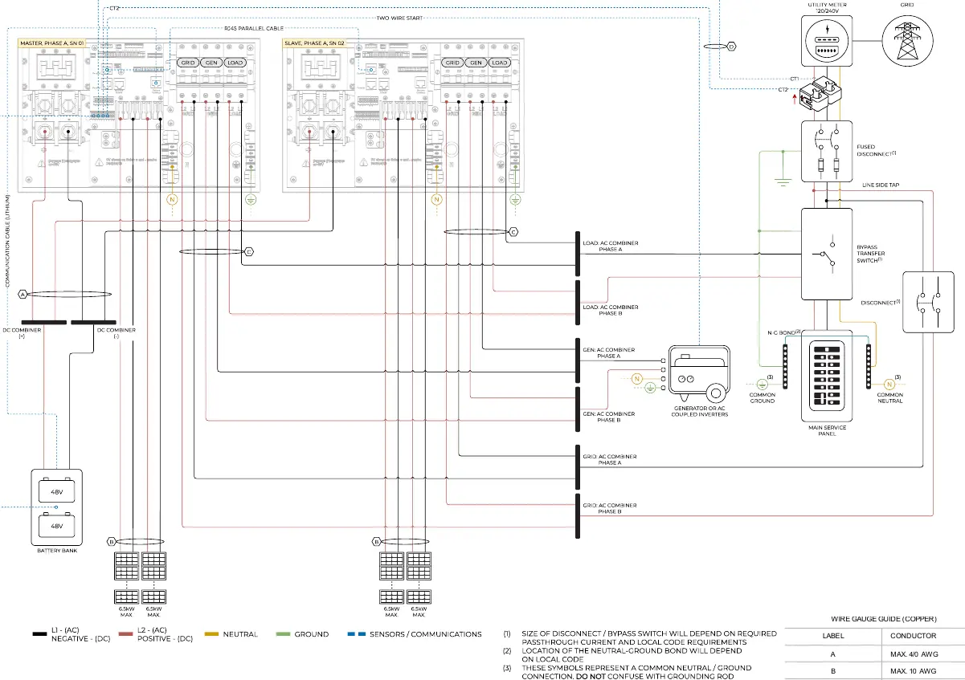Click circled C marker below slave inverter

pos(514,231)
